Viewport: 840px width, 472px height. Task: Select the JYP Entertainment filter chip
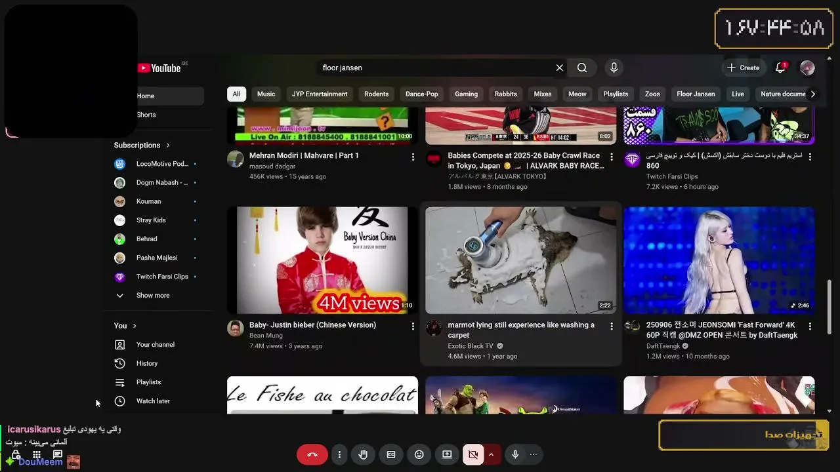coord(320,94)
